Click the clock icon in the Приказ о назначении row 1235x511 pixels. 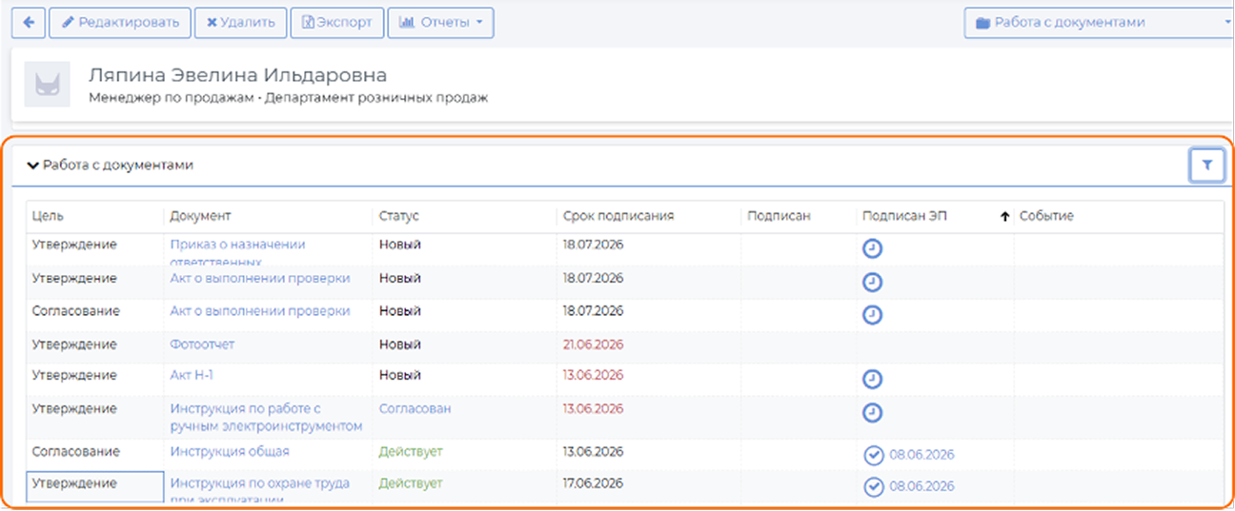click(872, 248)
